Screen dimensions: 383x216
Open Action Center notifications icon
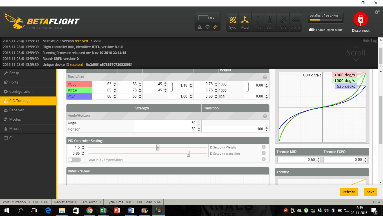(375, 210)
